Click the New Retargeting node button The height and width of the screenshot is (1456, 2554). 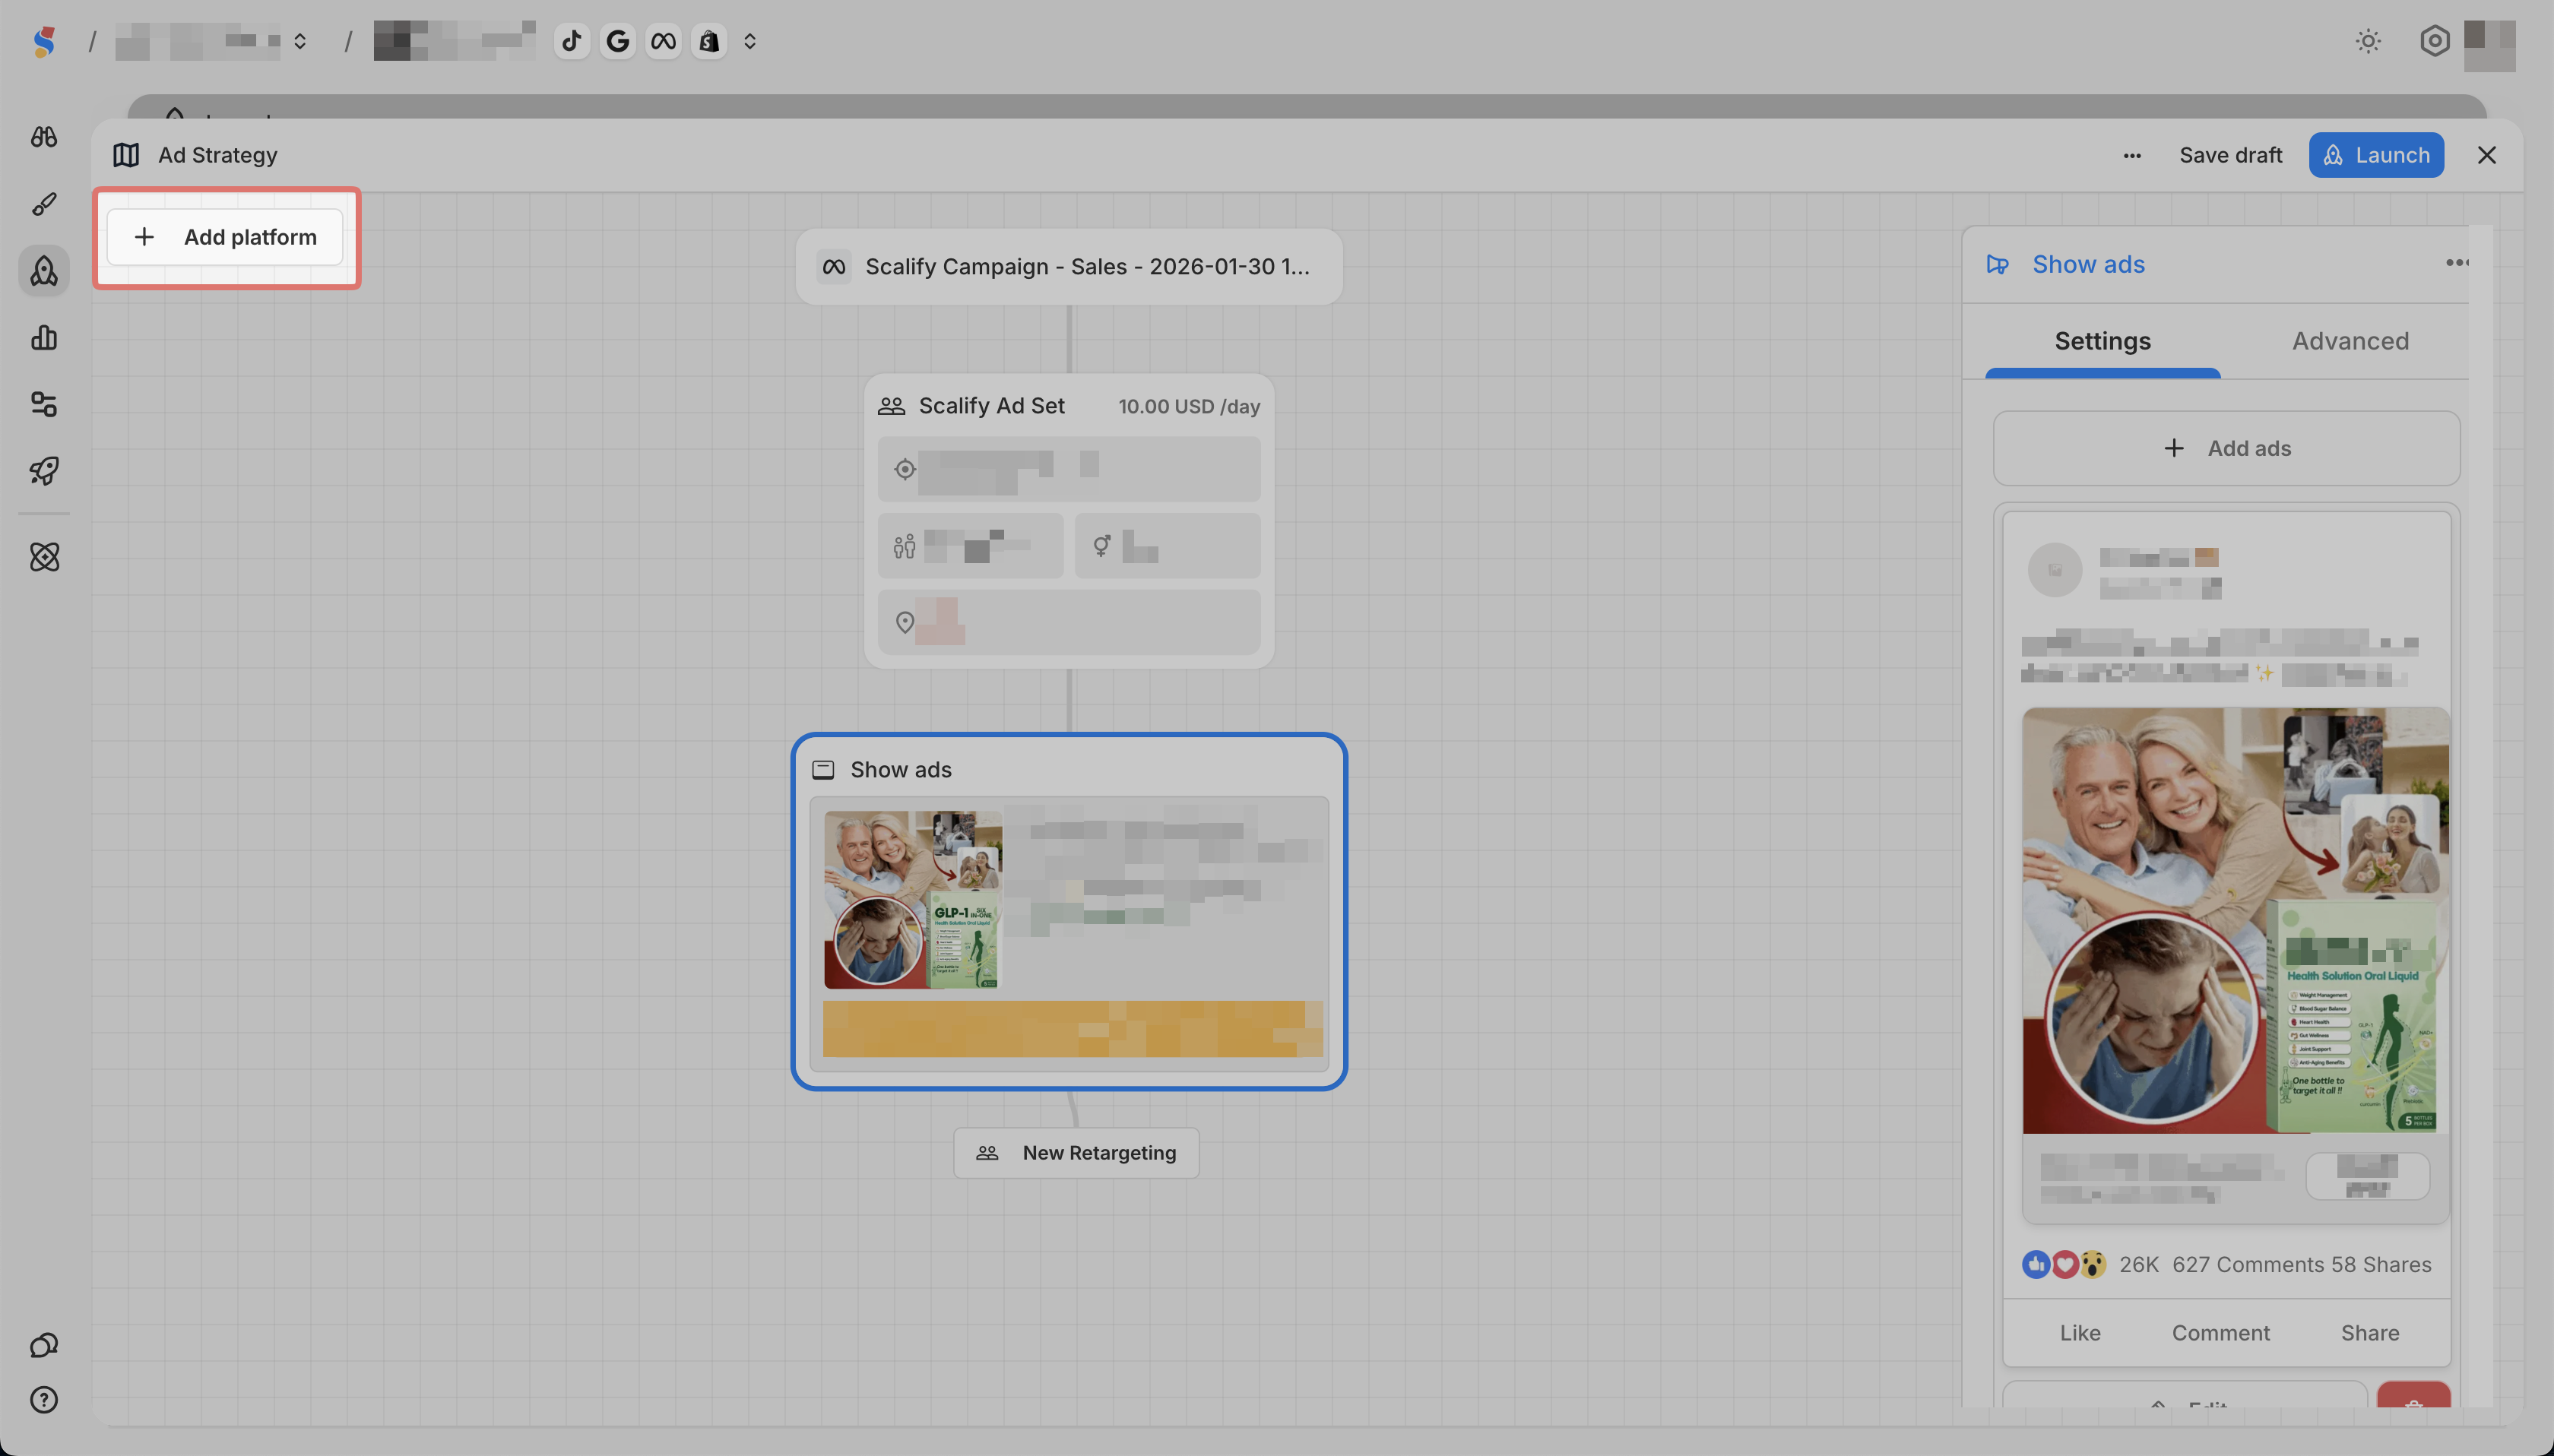pyautogui.click(x=1076, y=1153)
